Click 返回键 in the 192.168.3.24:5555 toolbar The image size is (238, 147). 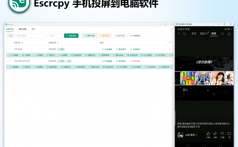(14, 67)
